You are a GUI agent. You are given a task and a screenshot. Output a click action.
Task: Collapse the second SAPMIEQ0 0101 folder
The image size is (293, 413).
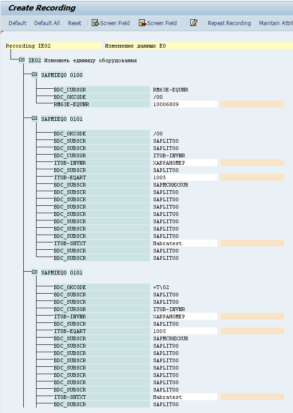coord(35,273)
